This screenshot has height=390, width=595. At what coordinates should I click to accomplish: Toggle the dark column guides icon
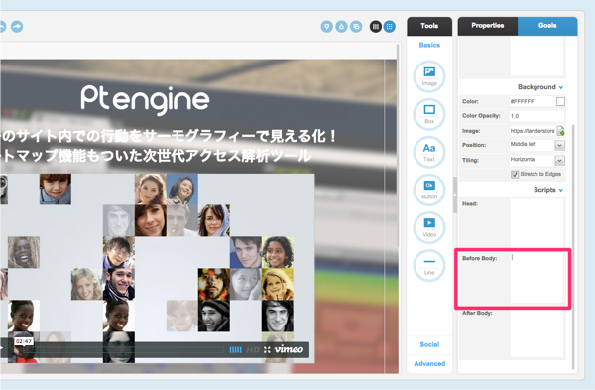pyautogui.click(x=376, y=27)
